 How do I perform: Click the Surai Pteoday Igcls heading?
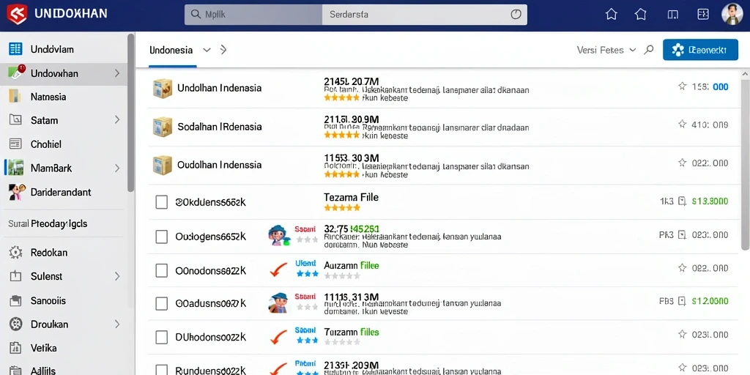48,223
